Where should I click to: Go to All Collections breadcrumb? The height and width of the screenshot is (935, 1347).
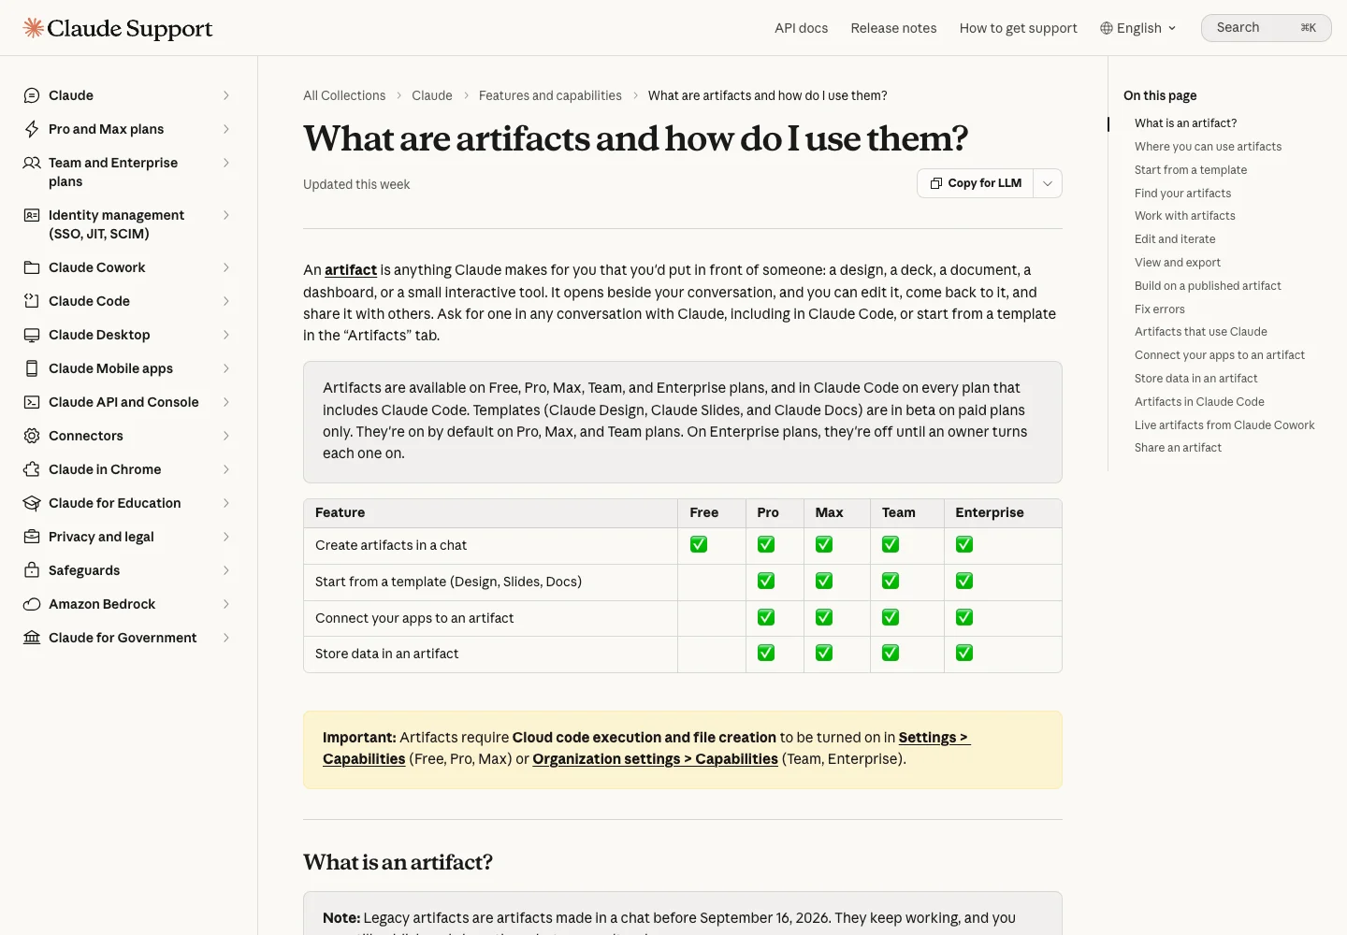(344, 95)
